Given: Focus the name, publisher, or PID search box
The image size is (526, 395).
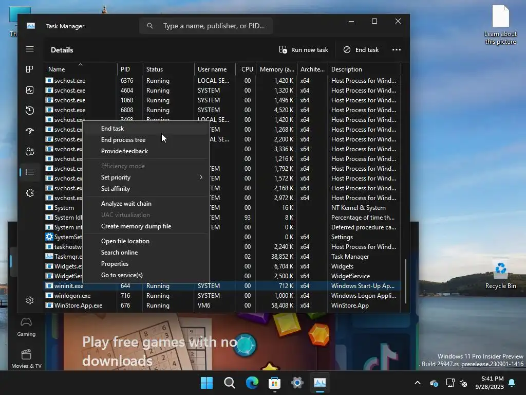Looking at the screenshot, I should tap(206, 26).
